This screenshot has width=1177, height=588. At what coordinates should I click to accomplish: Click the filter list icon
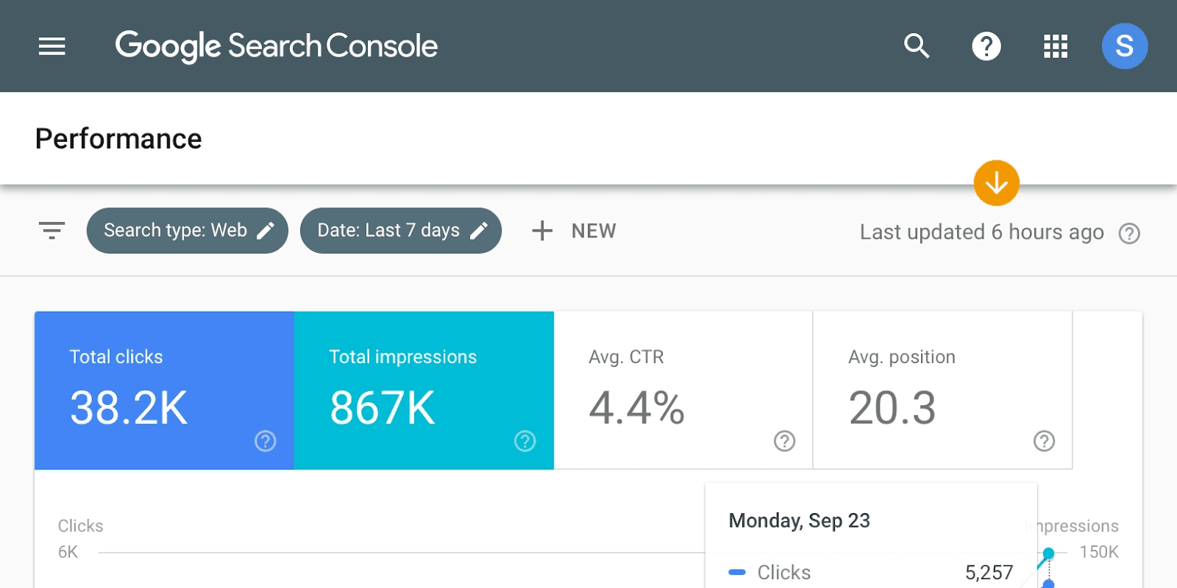click(x=52, y=231)
